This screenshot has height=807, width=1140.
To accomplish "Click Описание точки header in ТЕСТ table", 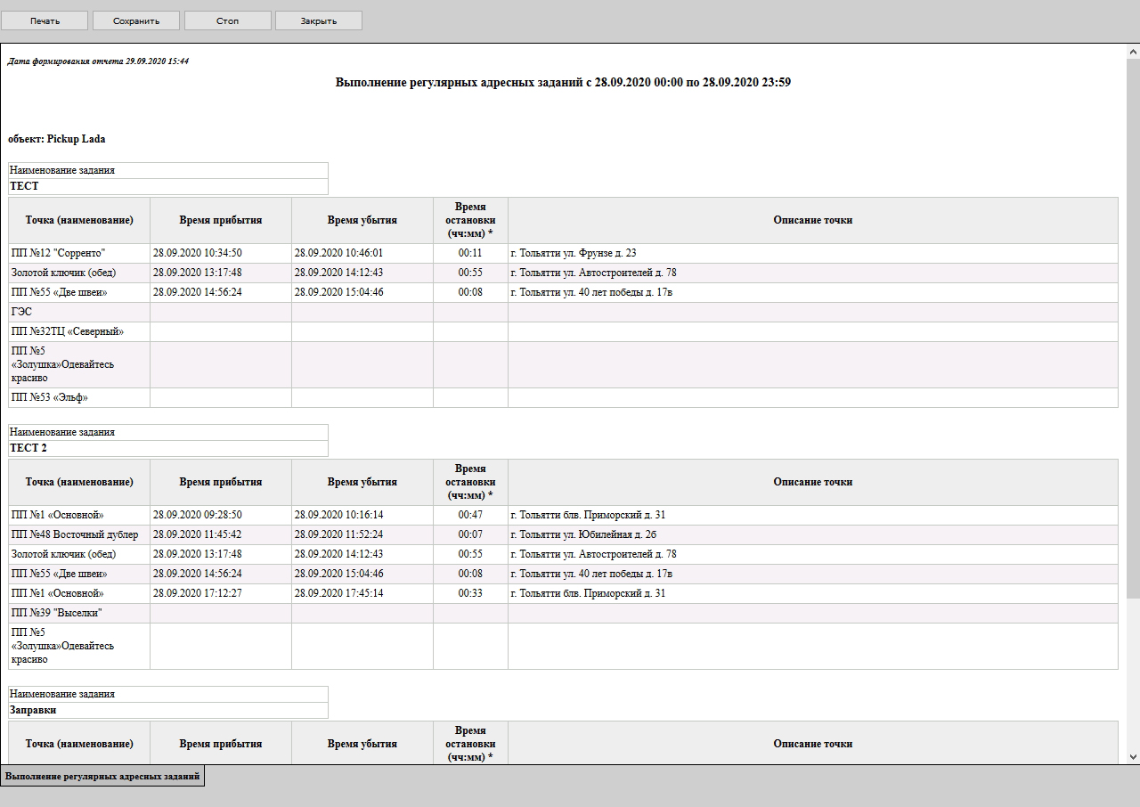I will point(812,220).
